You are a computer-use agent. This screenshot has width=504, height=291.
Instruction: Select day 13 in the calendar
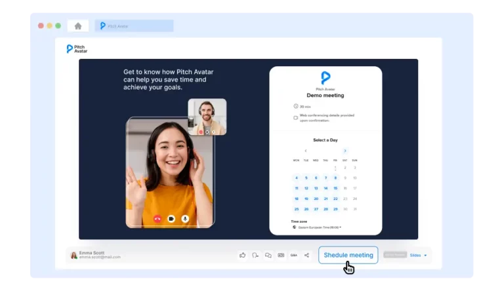316,188
